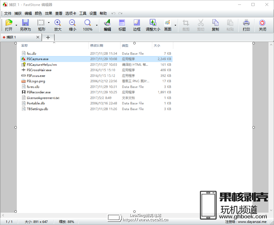Click the Border (边框) tool icon
Viewport: 274px width, 225px height.
[137, 23]
